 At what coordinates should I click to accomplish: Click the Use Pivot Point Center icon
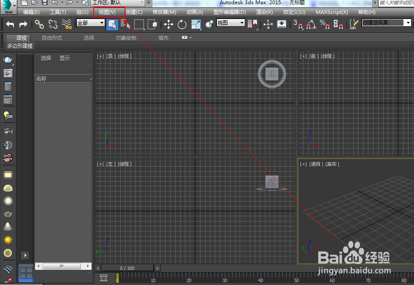252,24
